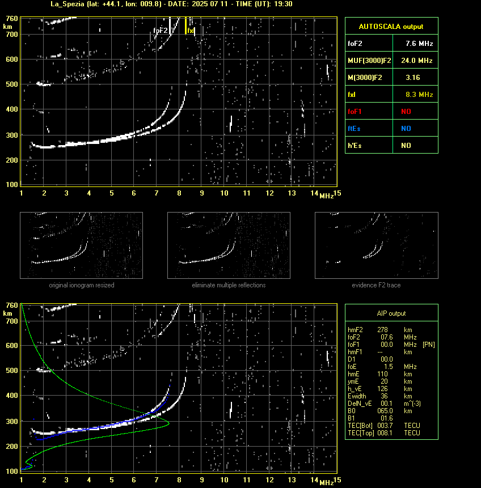Click the MHz axis label of bottom ionogram
Image resolution: width=481 pixels, height=488 pixels.
[327, 483]
